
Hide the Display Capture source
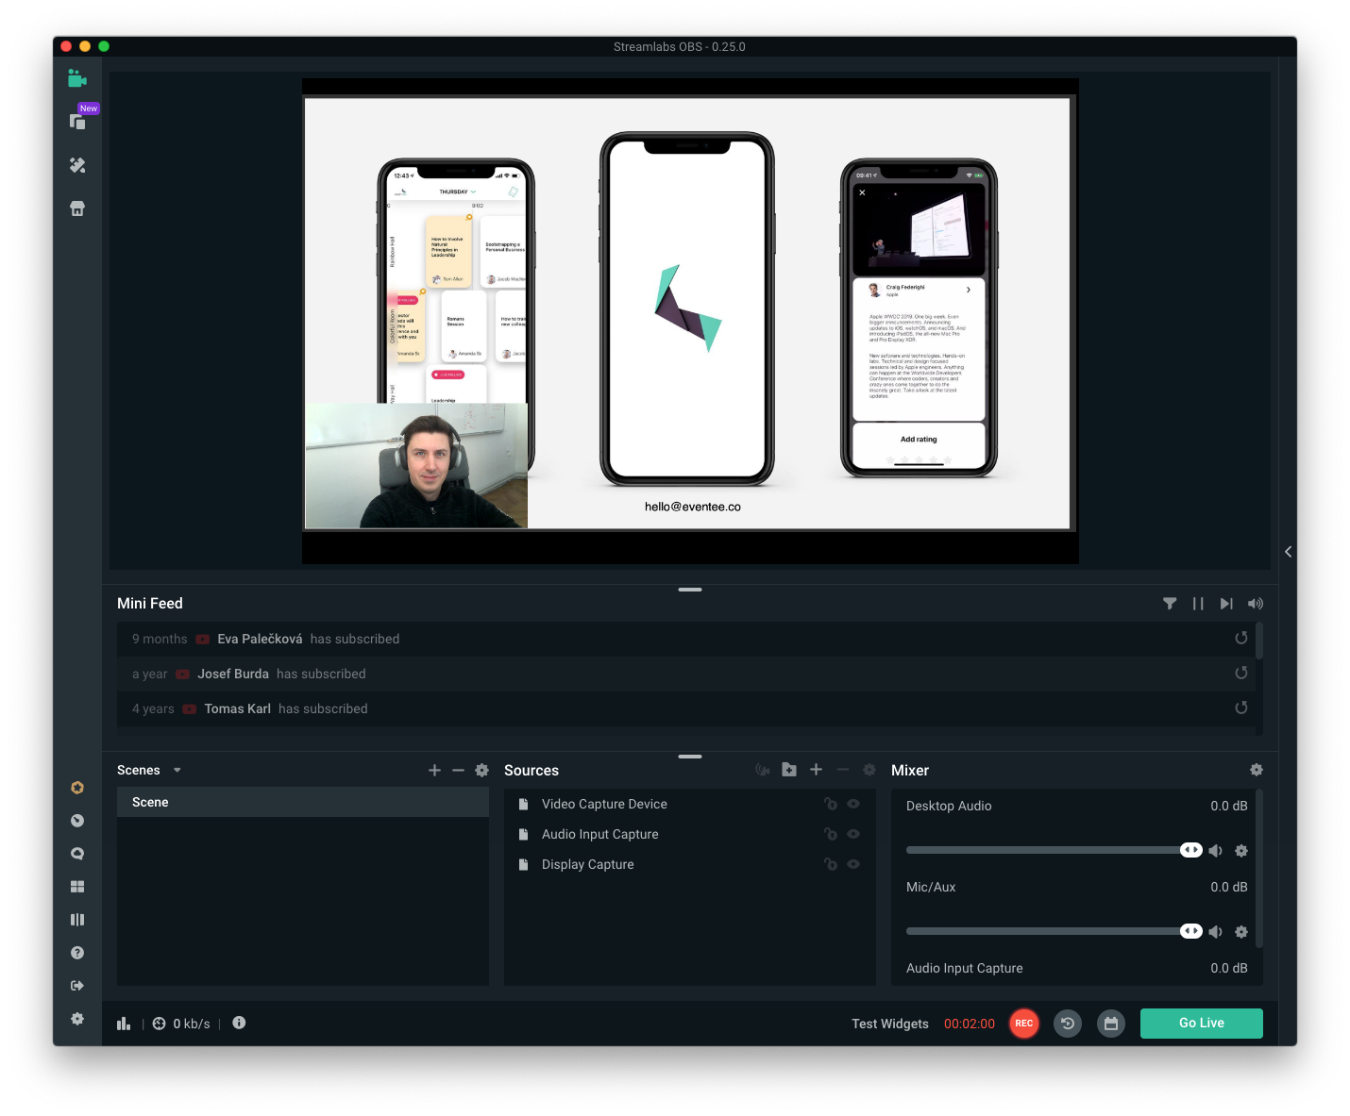[x=853, y=864]
